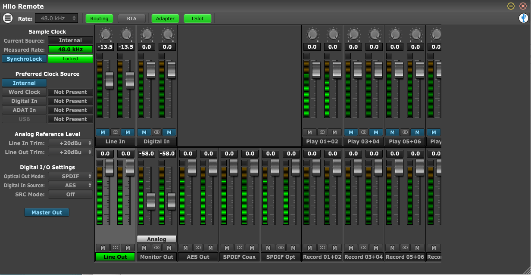The width and height of the screenshot is (531, 279).
Task: Turn the Line In left pan knob
Action: click(x=105, y=34)
